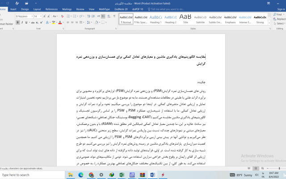Open Font dialog launcher
Screen dimensions: 286x179
pos(63,29)
